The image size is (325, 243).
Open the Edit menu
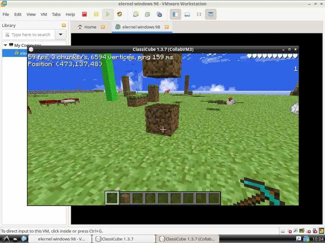pos(18,14)
